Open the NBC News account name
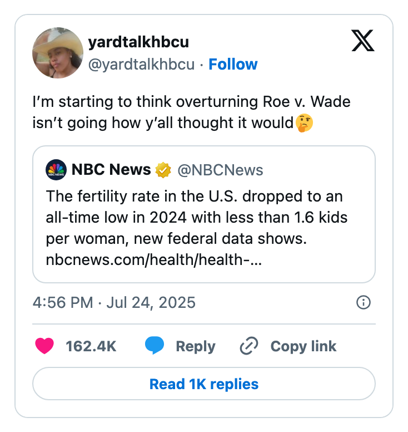Image resolution: width=408 pixels, height=432 pixels. (111, 170)
